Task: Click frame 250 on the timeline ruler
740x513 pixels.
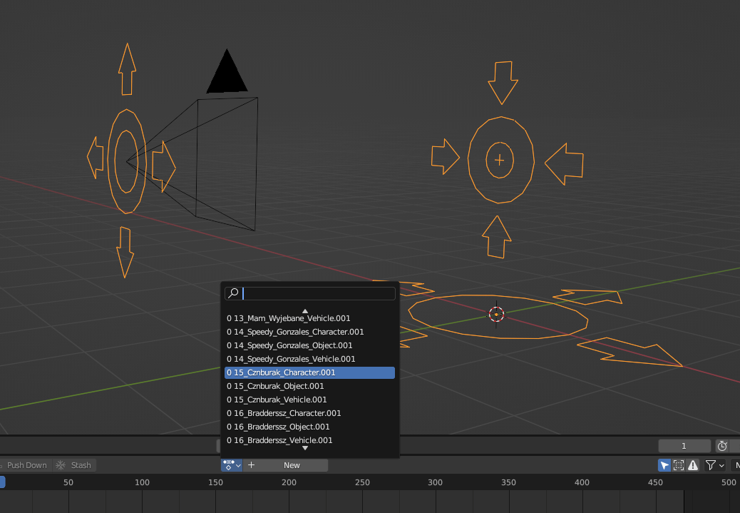Action: (x=362, y=482)
